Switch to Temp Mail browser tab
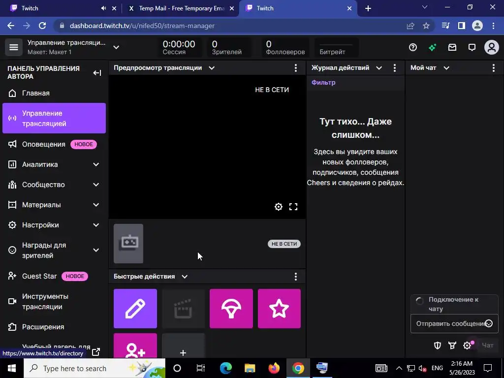 coord(181,8)
